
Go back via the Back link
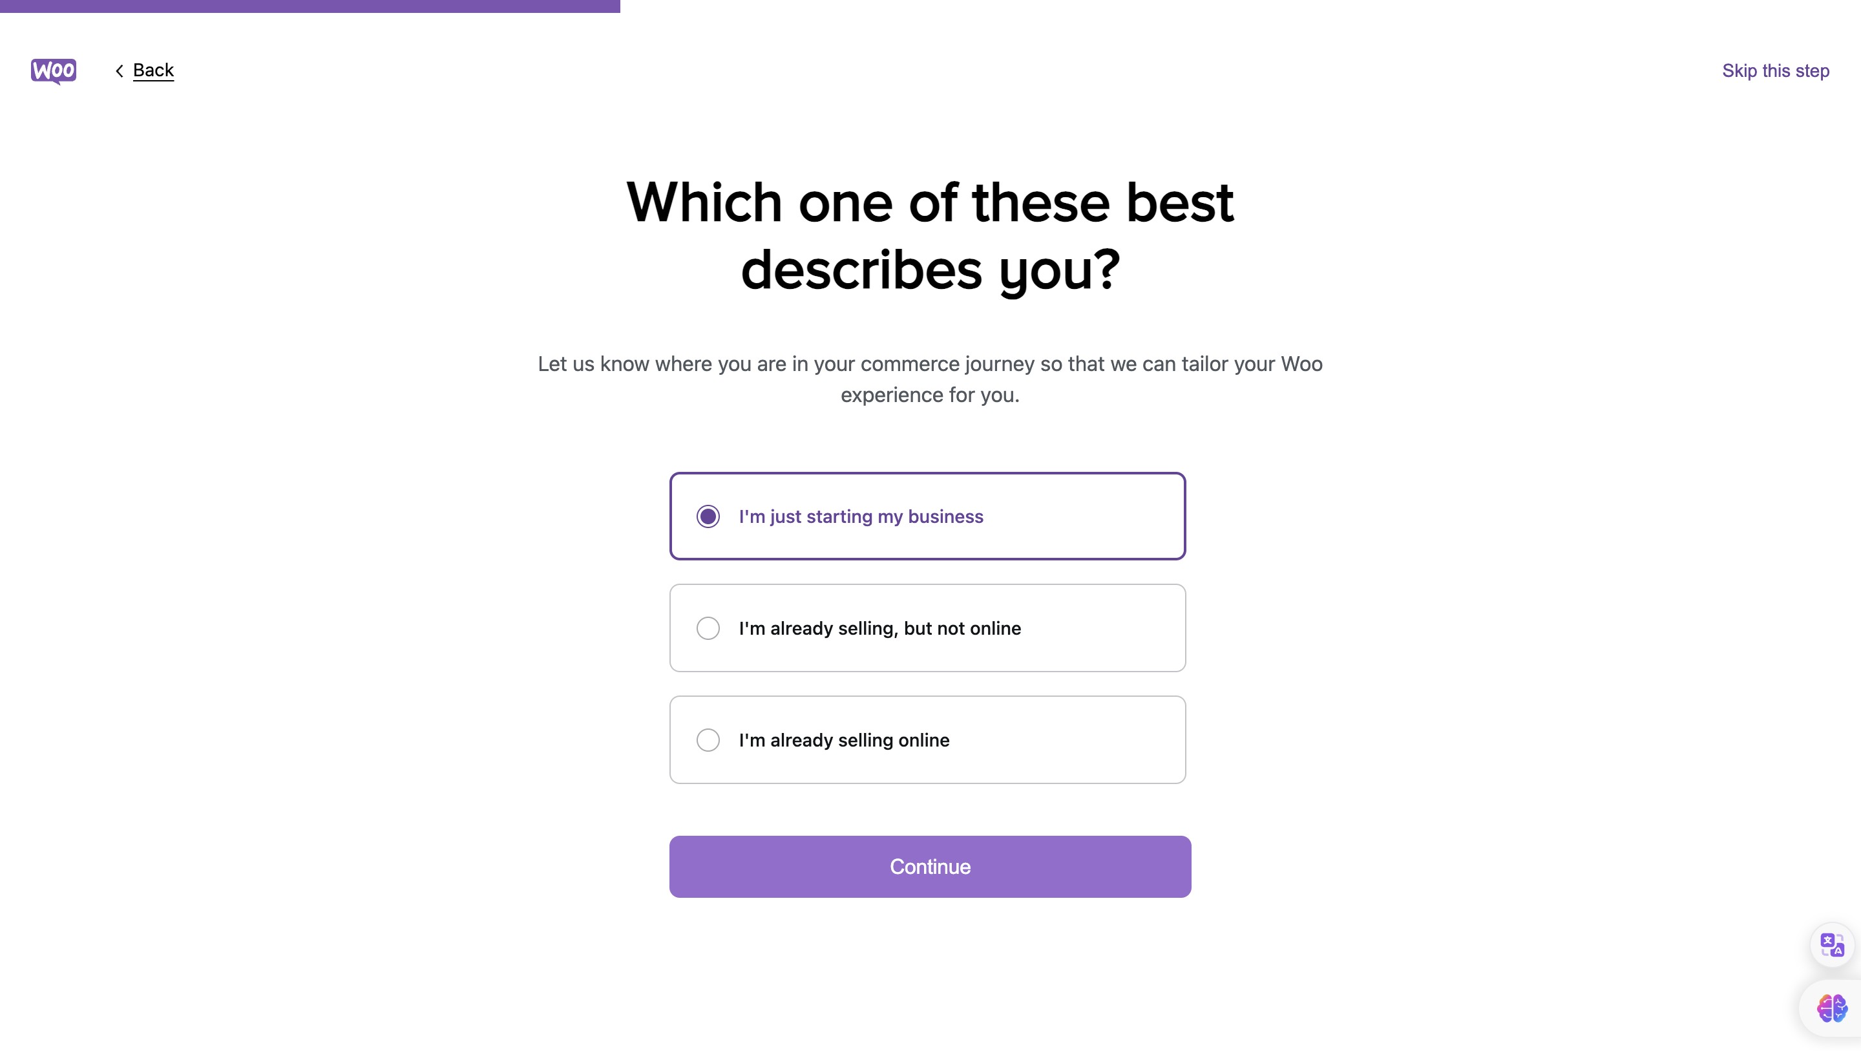click(153, 71)
